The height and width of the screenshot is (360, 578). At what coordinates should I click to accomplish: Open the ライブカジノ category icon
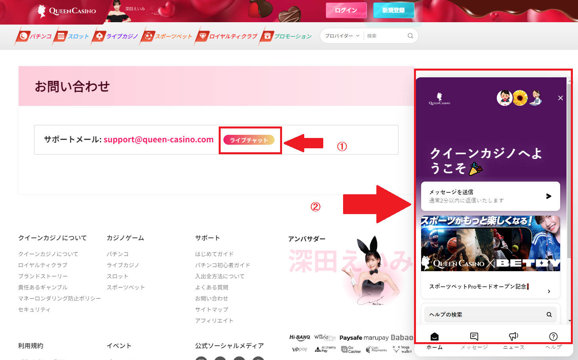(99, 36)
